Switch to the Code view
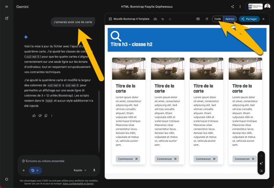This screenshot has width=274, height=188. pos(217,19)
